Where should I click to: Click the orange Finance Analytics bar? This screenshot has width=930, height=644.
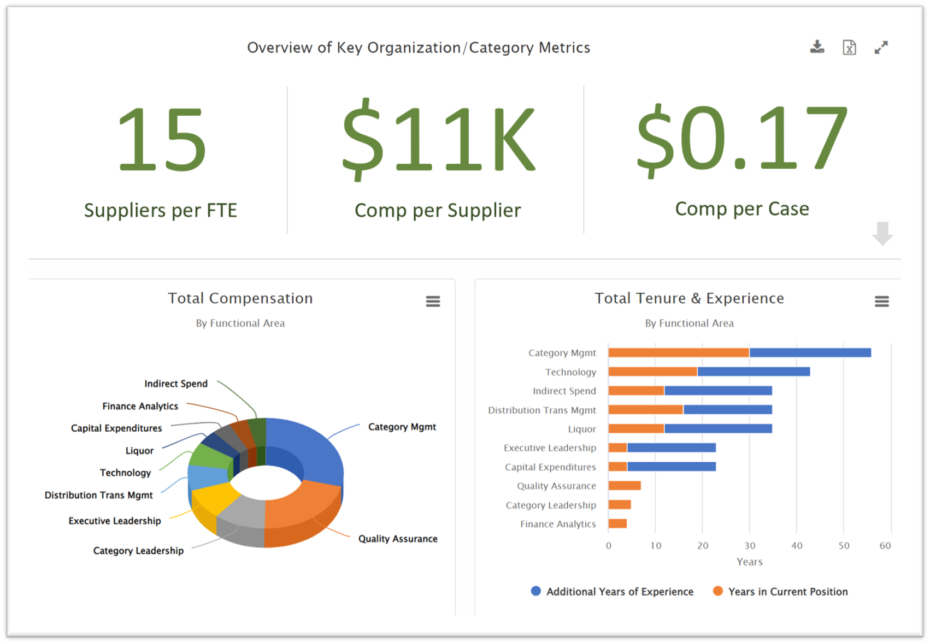(617, 524)
